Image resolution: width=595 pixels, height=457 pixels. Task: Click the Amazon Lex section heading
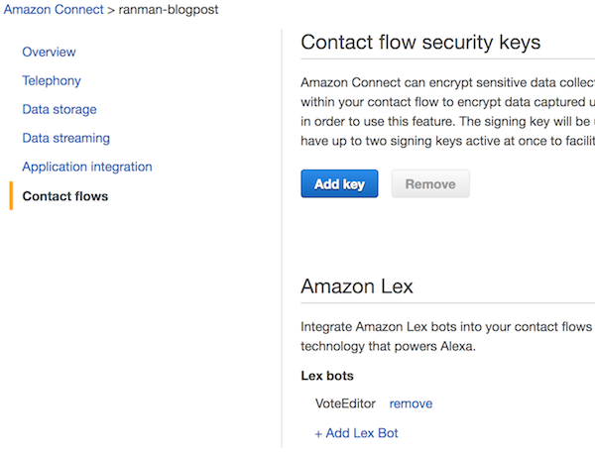(x=357, y=286)
